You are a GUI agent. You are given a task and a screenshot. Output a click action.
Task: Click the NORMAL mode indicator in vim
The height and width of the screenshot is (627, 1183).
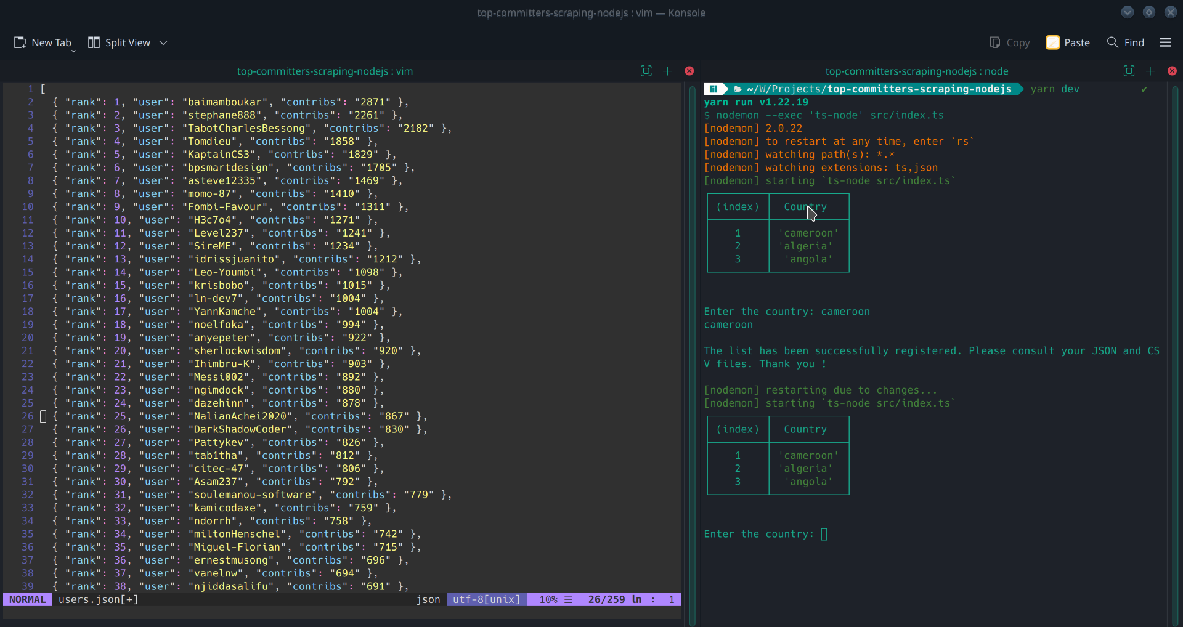pyautogui.click(x=27, y=599)
